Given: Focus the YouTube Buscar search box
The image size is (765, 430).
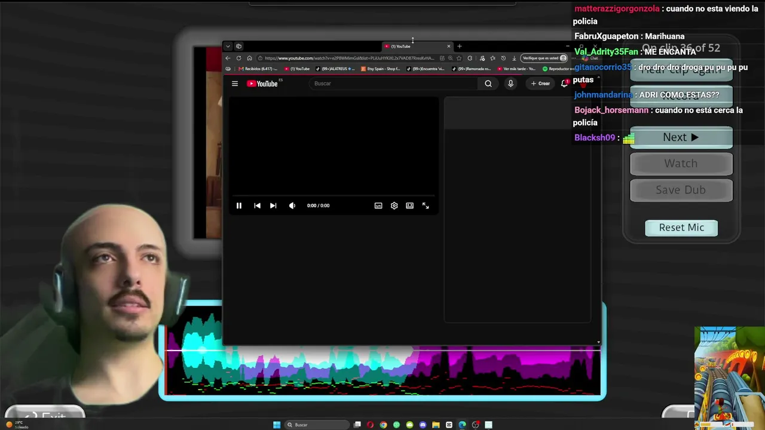Looking at the screenshot, I should [x=394, y=84].
